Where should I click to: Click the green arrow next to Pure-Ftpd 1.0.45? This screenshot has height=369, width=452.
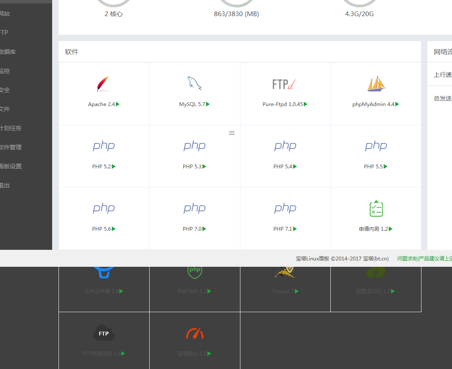point(306,104)
